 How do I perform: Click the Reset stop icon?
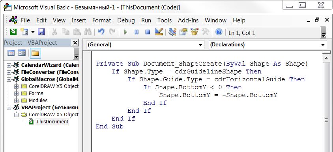pyautogui.click(x=148, y=32)
